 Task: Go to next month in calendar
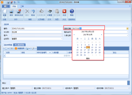coord(102,35)
